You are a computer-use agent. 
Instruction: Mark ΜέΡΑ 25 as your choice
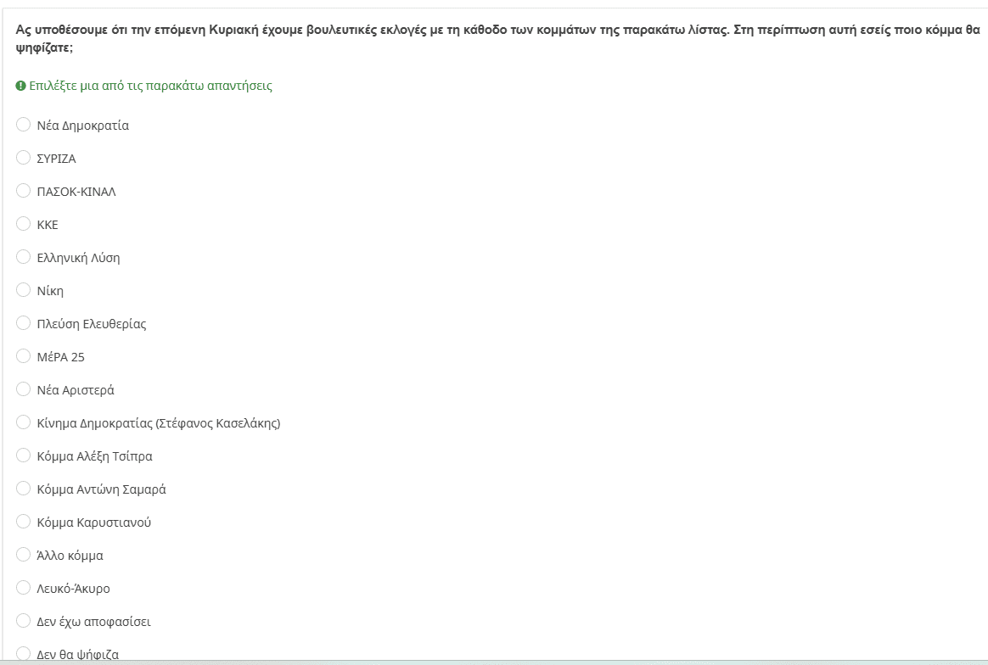click(x=24, y=357)
